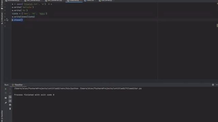Click the print icon in Run toolbar
This screenshot has width=218, height=122.
click(10, 105)
